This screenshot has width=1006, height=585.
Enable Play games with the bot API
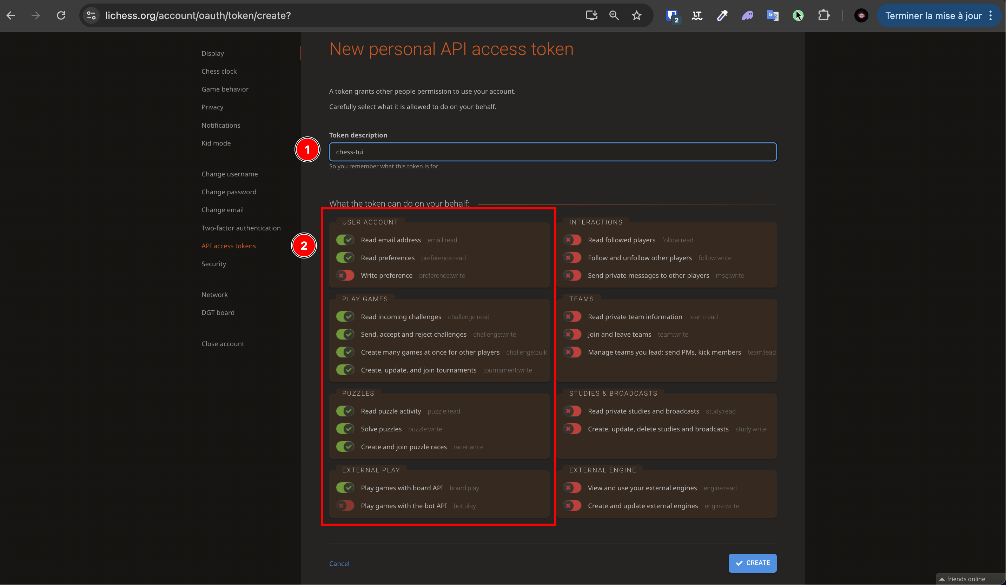[345, 505]
